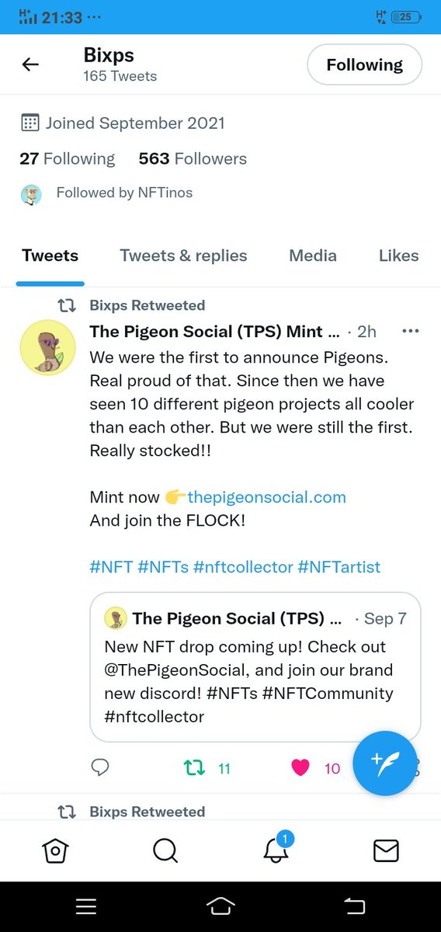Open thepigeonsocial.com link
The height and width of the screenshot is (932, 441).
tap(266, 497)
